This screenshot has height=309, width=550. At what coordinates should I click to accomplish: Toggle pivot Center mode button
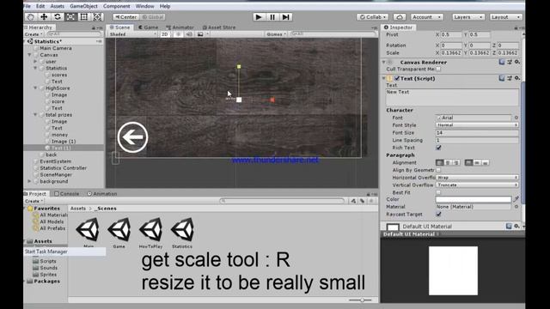coord(125,17)
